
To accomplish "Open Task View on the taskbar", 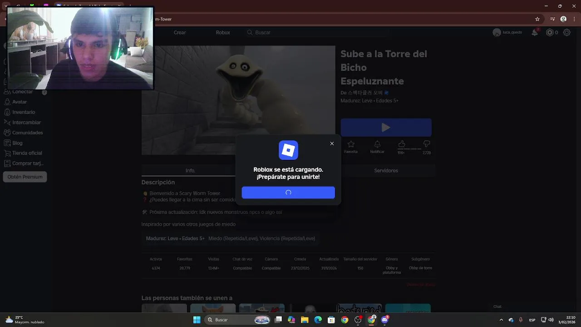I will (x=278, y=320).
